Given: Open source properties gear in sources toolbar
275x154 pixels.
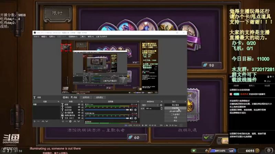Looking at the screenshot, I should tap(70, 121).
